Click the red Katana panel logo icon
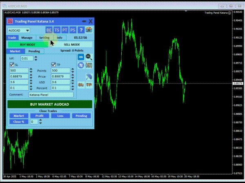This screenshot has width=245, height=183. 10,21
